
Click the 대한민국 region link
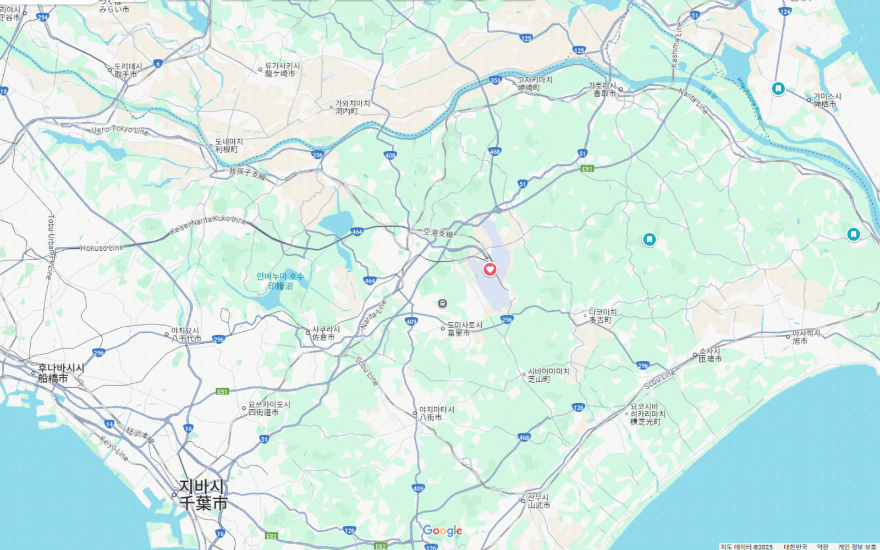tap(795, 547)
